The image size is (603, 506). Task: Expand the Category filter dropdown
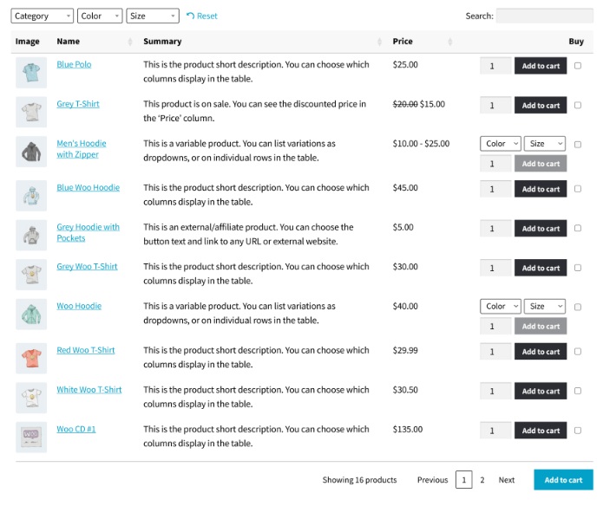click(42, 16)
